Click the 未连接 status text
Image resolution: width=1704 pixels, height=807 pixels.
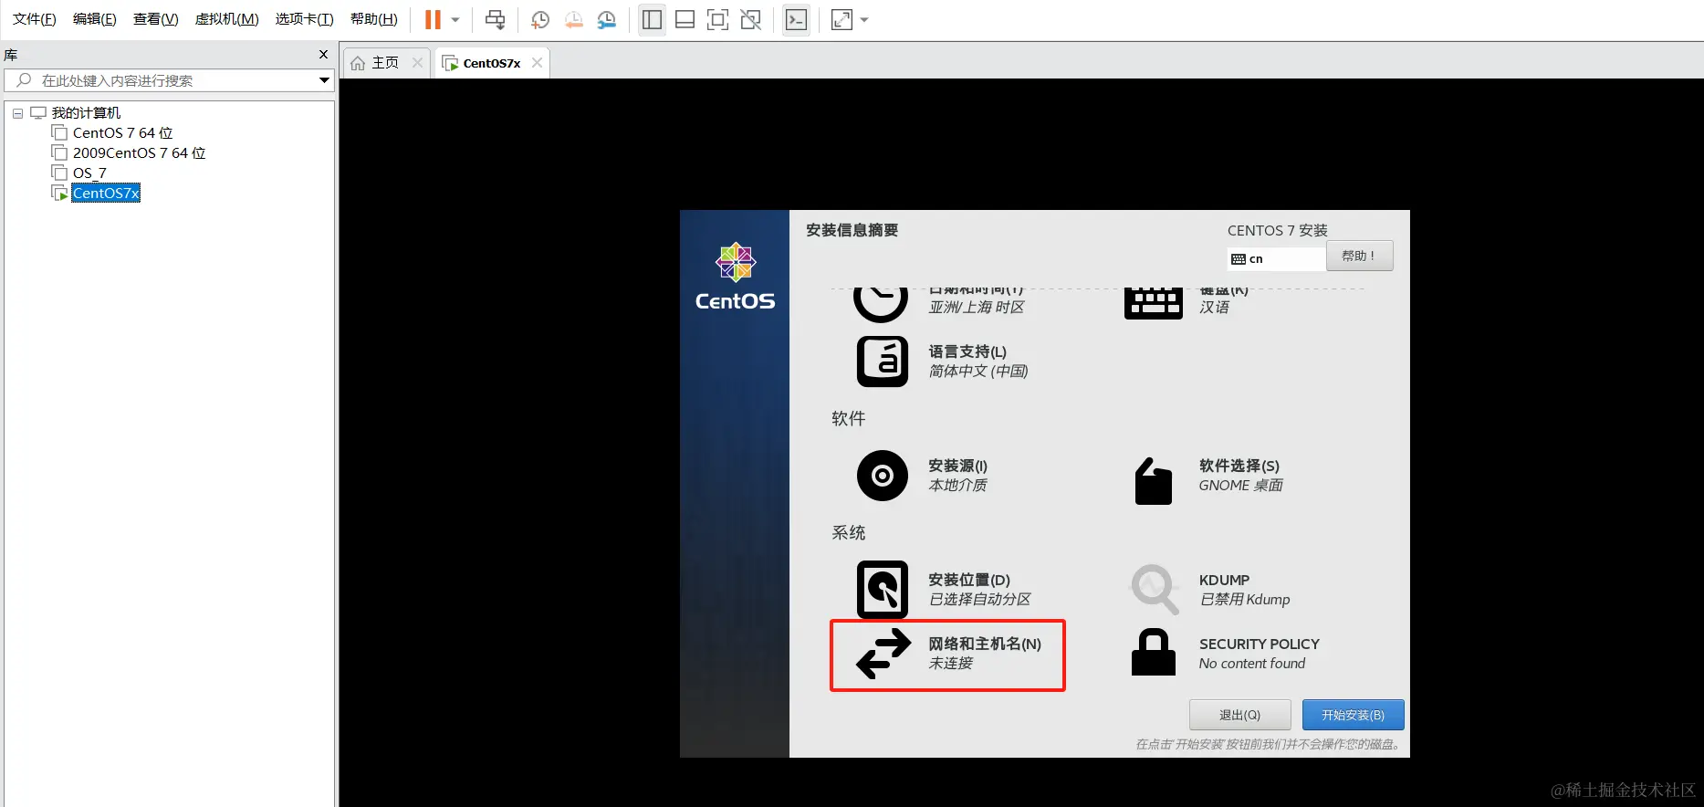(x=950, y=664)
